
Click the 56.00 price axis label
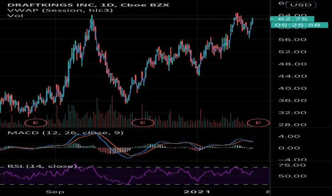coord(292,40)
